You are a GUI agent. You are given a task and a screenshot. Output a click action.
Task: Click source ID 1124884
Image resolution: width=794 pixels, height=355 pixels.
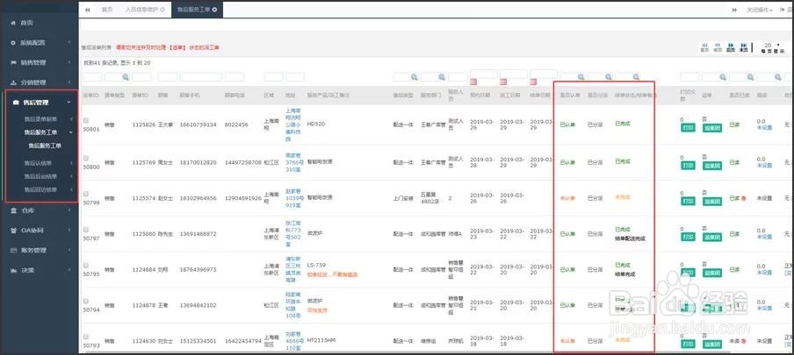(x=142, y=270)
